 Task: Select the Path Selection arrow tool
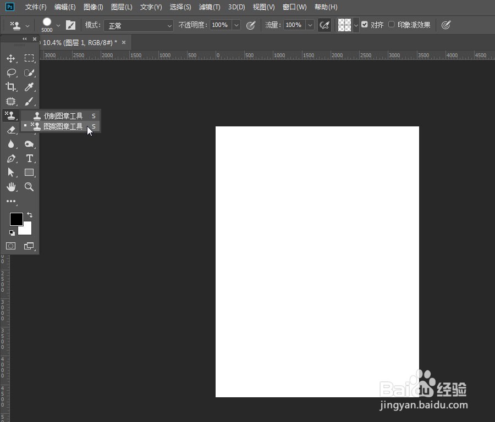coord(11,173)
